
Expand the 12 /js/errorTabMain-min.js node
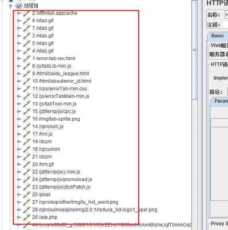(x=19, y=96)
